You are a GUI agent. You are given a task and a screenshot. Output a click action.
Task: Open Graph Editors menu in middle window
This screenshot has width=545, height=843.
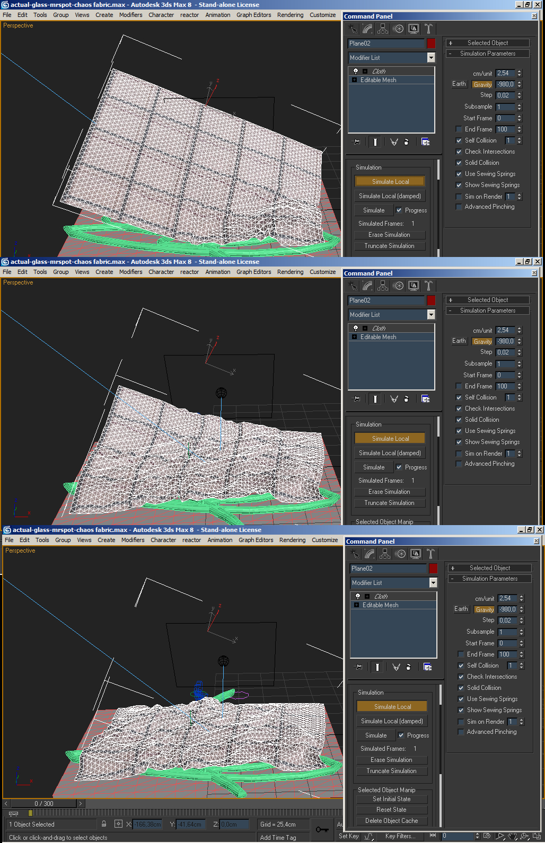point(253,272)
